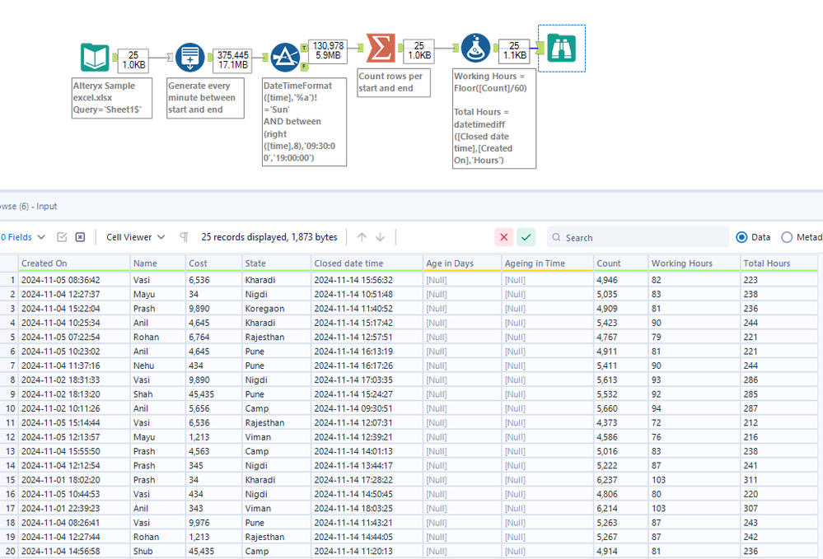Toggle the select-all fields checkbox icon
Image resolution: width=823 pixels, height=559 pixels.
point(62,237)
